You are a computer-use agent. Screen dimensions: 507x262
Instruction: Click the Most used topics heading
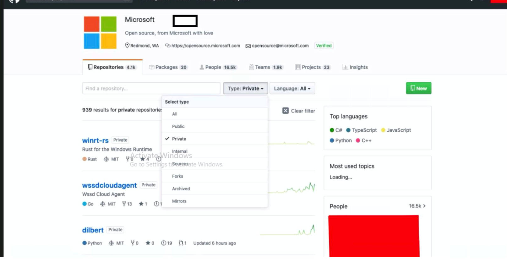352,166
